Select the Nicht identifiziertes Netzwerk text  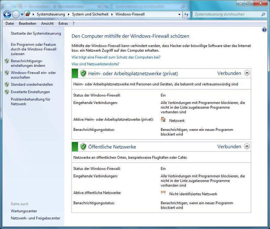[x=193, y=194]
